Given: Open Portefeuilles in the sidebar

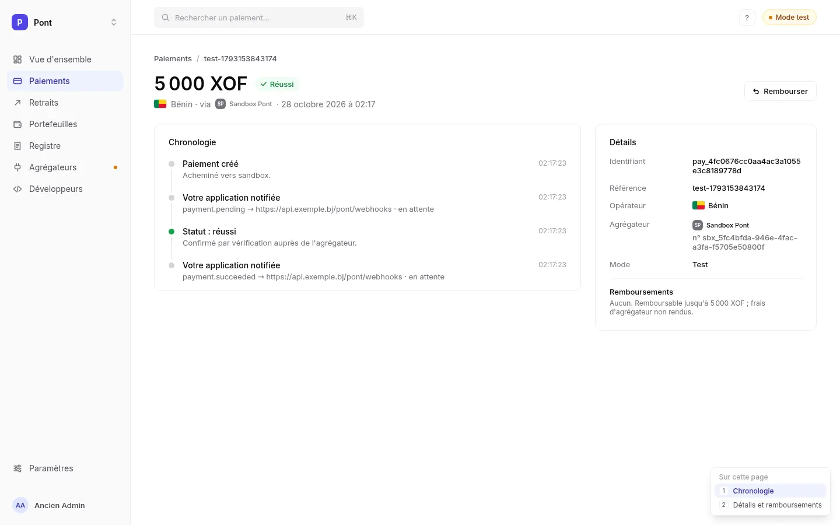Looking at the screenshot, I should [x=65, y=124].
